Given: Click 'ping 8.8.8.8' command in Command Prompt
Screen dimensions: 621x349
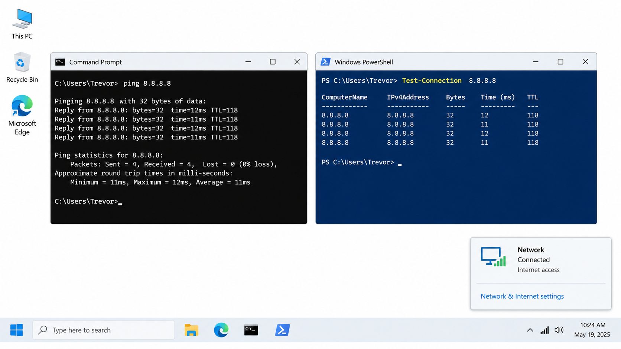Looking at the screenshot, I should [x=147, y=83].
